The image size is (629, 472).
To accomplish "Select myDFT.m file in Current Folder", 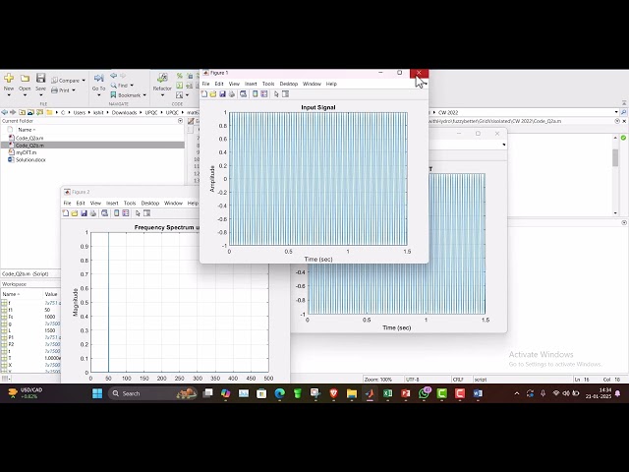I will [27, 152].
